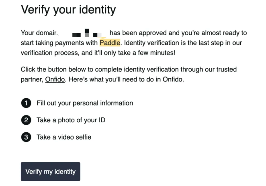This screenshot has height=186, width=266.
Task: Click the non-underlined Onfido word ending the paragraph
Action: click(173, 79)
